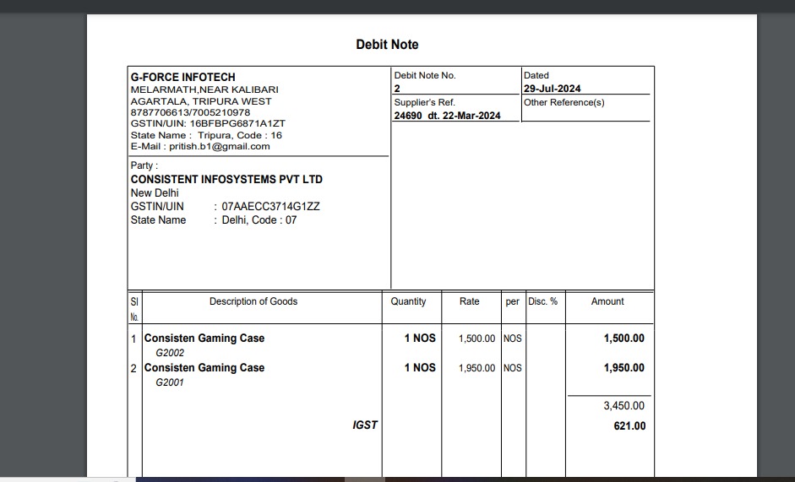Click the IGST tax label
This screenshot has width=795, height=482.
click(x=365, y=425)
